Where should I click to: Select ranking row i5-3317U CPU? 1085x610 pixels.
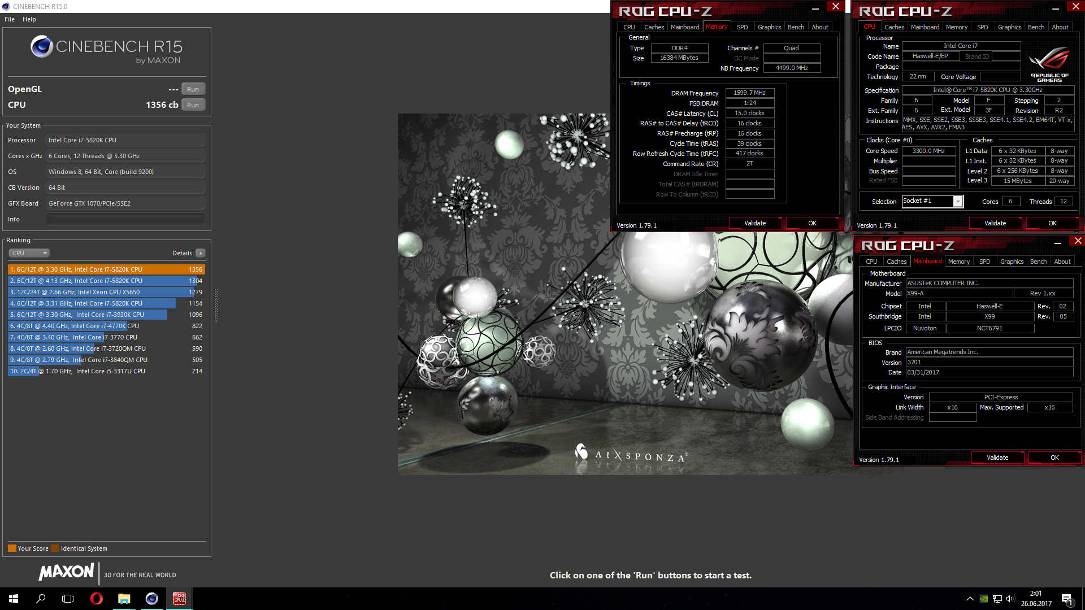(x=106, y=371)
